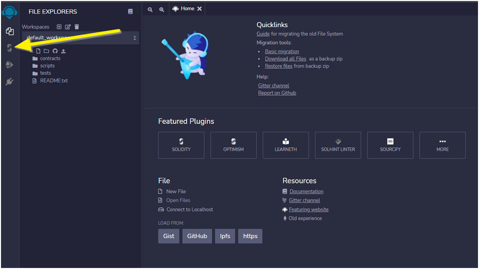479x269 pixels.
Task: Close the Home tab
Action: [199, 9]
